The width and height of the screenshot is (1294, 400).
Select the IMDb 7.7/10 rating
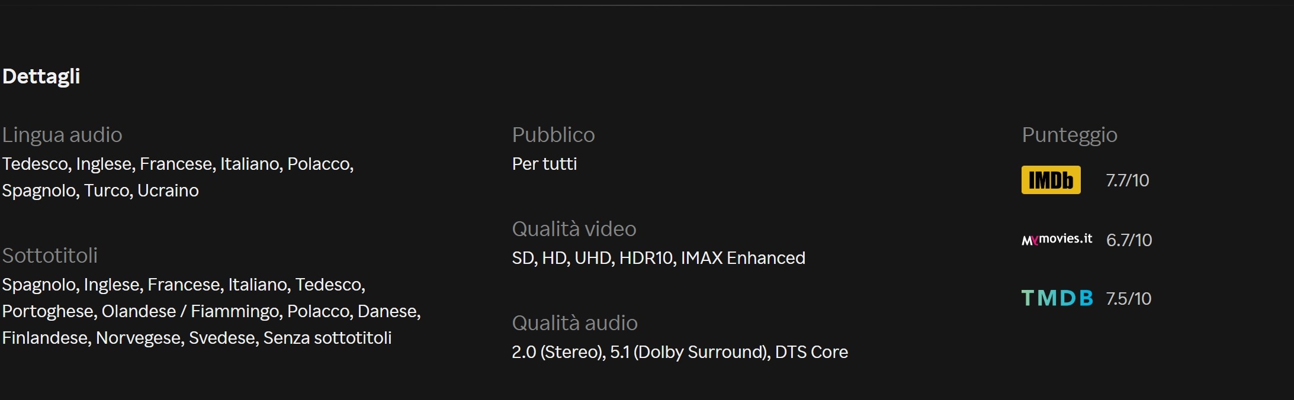coord(1128,180)
